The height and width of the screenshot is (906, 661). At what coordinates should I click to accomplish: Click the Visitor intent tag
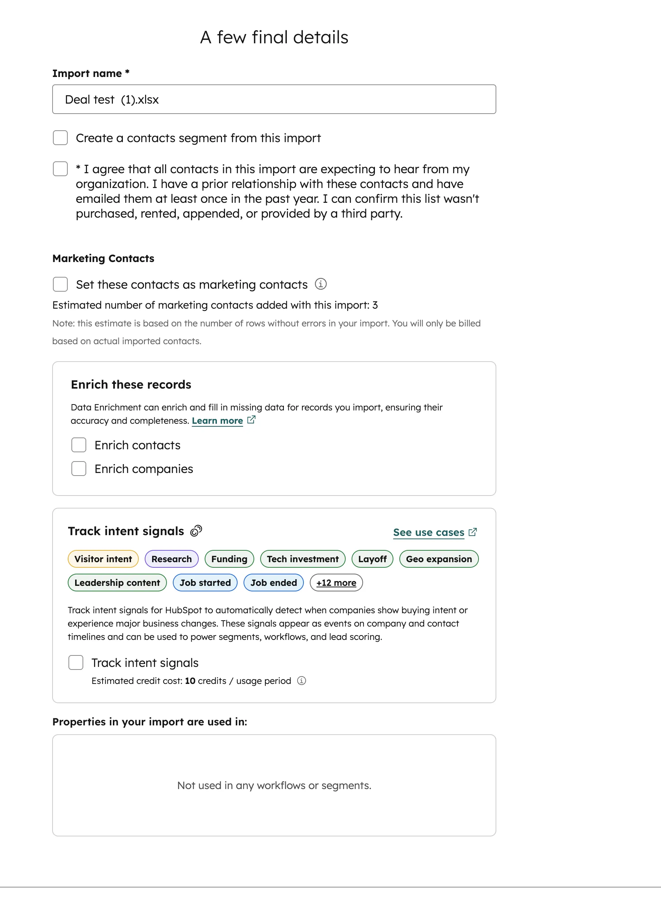coord(103,559)
